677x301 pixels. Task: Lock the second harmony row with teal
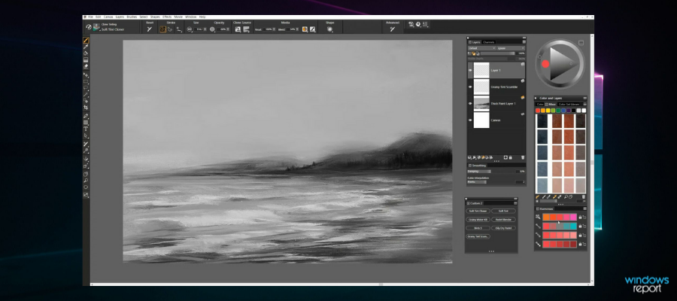tap(580, 227)
